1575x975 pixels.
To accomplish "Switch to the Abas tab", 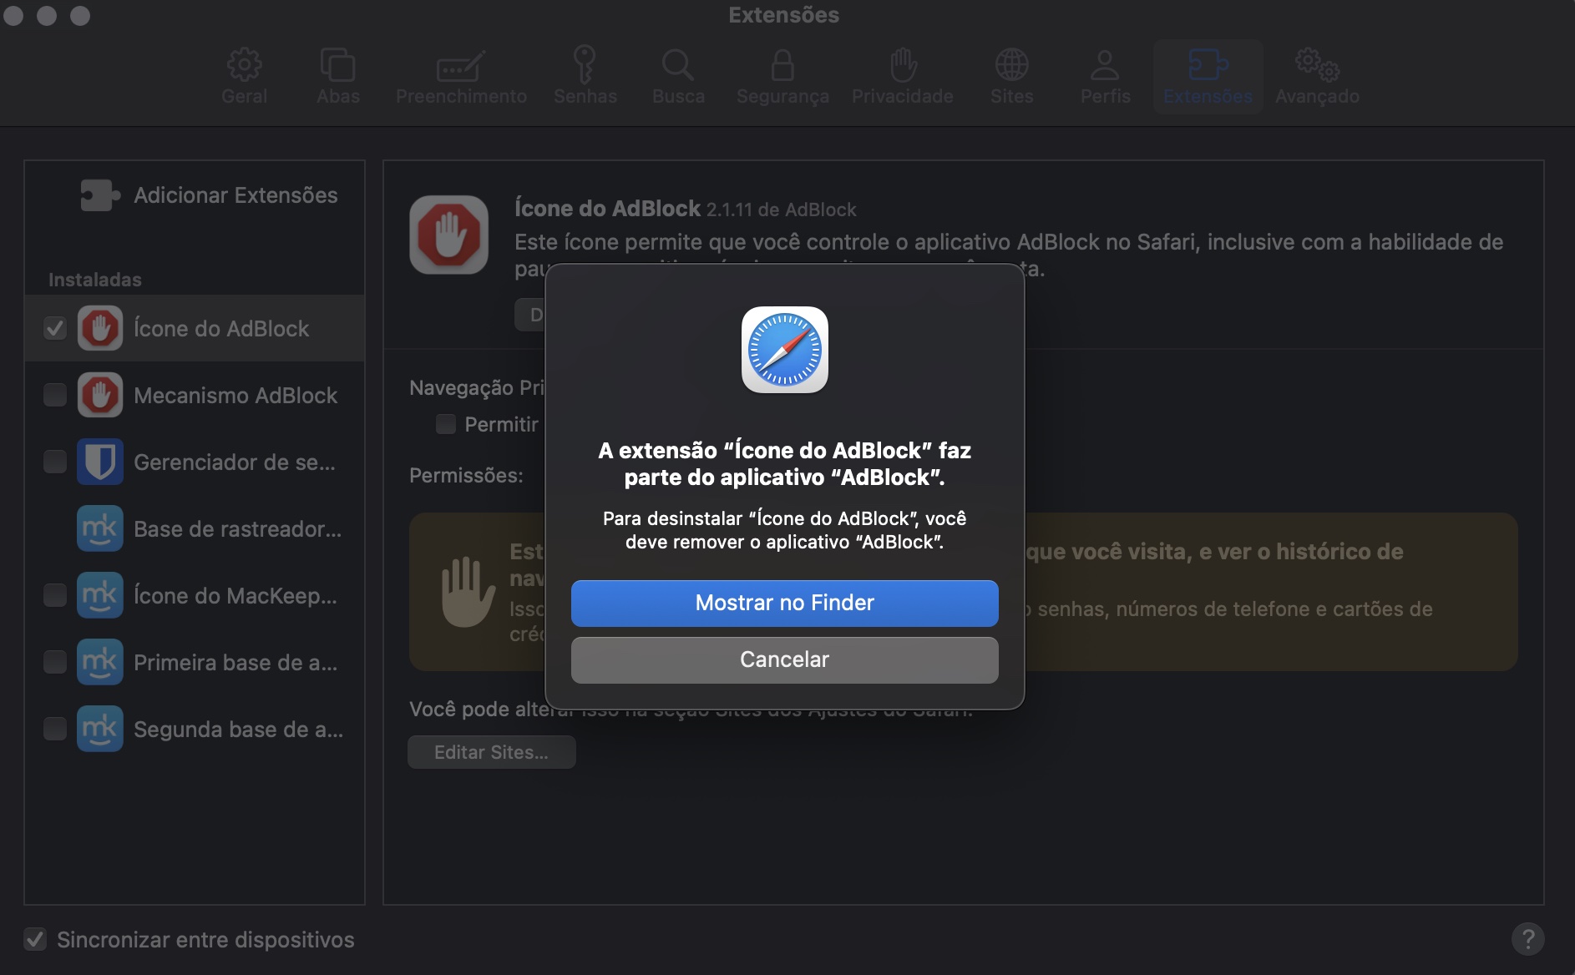I will click(x=337, y=75).
